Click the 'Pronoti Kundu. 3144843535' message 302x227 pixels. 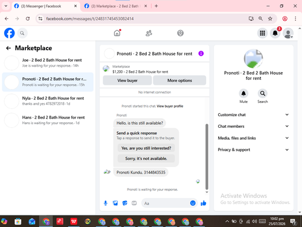pos(141,173)
